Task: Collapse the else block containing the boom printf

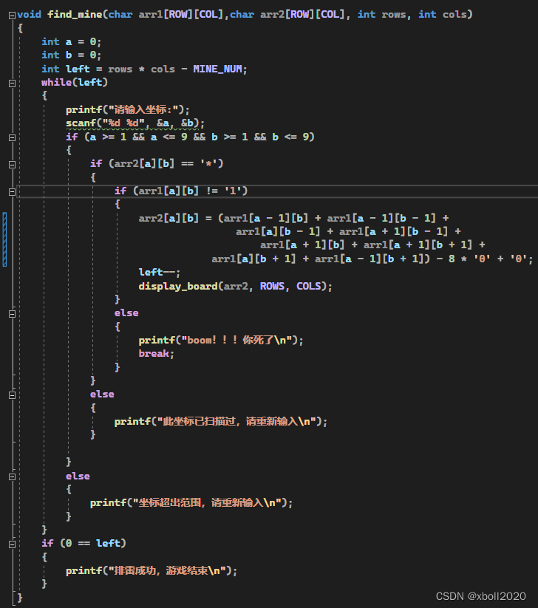Action: (x=12, y=314)
